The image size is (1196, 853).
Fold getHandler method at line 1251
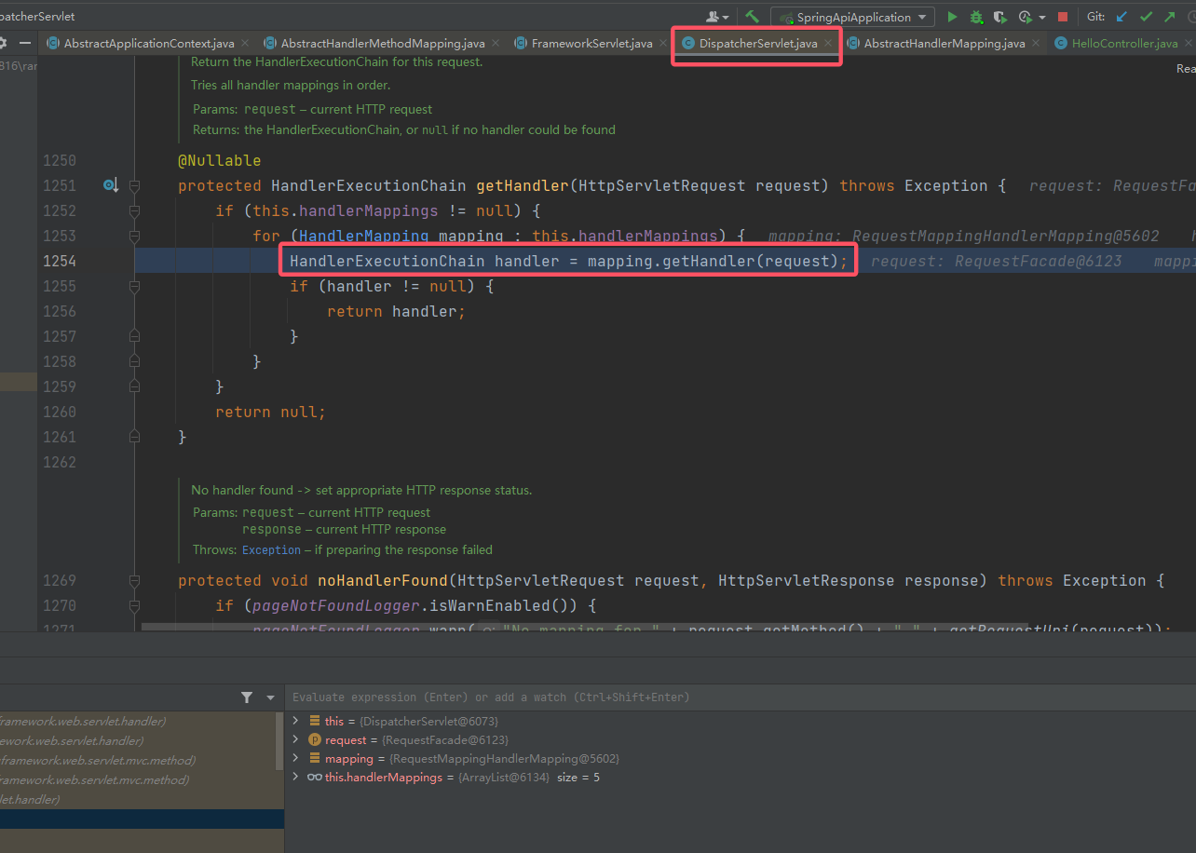pyautogui.click(x=134, y=186)
